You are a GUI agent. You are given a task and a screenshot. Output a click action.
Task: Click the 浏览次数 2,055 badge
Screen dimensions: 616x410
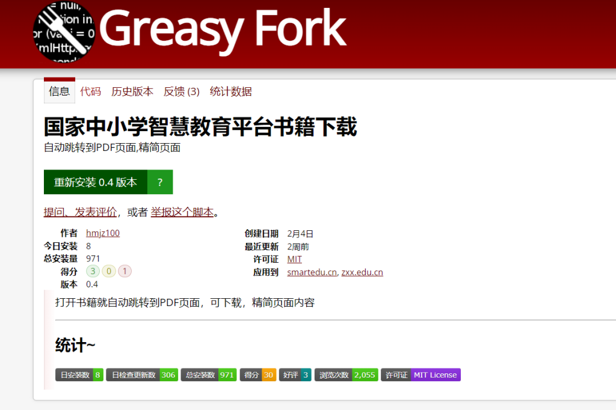point(346,375)
